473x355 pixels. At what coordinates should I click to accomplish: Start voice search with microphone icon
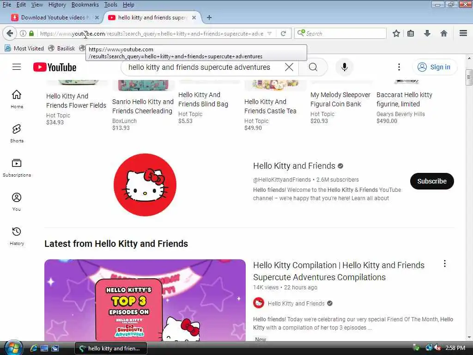click(x=344, y=67)
